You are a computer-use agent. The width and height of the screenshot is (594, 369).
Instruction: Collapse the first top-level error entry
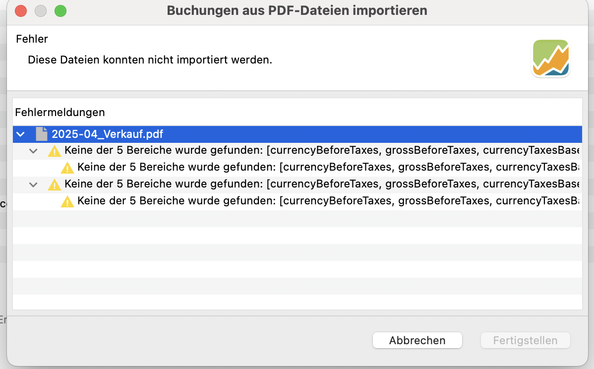(x=33, y=151)
